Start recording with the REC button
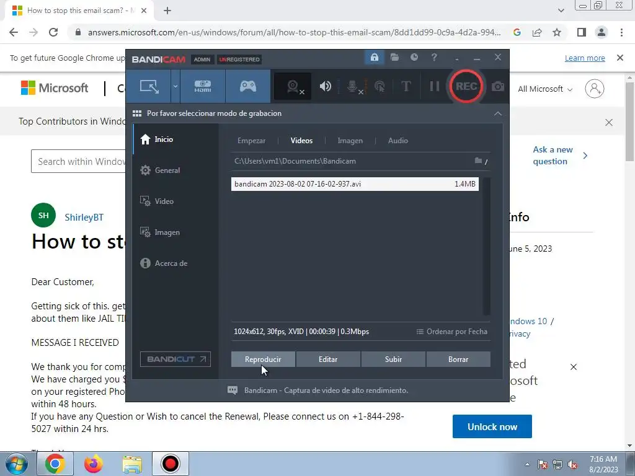635x476 pixels. (x=466, y=86)
